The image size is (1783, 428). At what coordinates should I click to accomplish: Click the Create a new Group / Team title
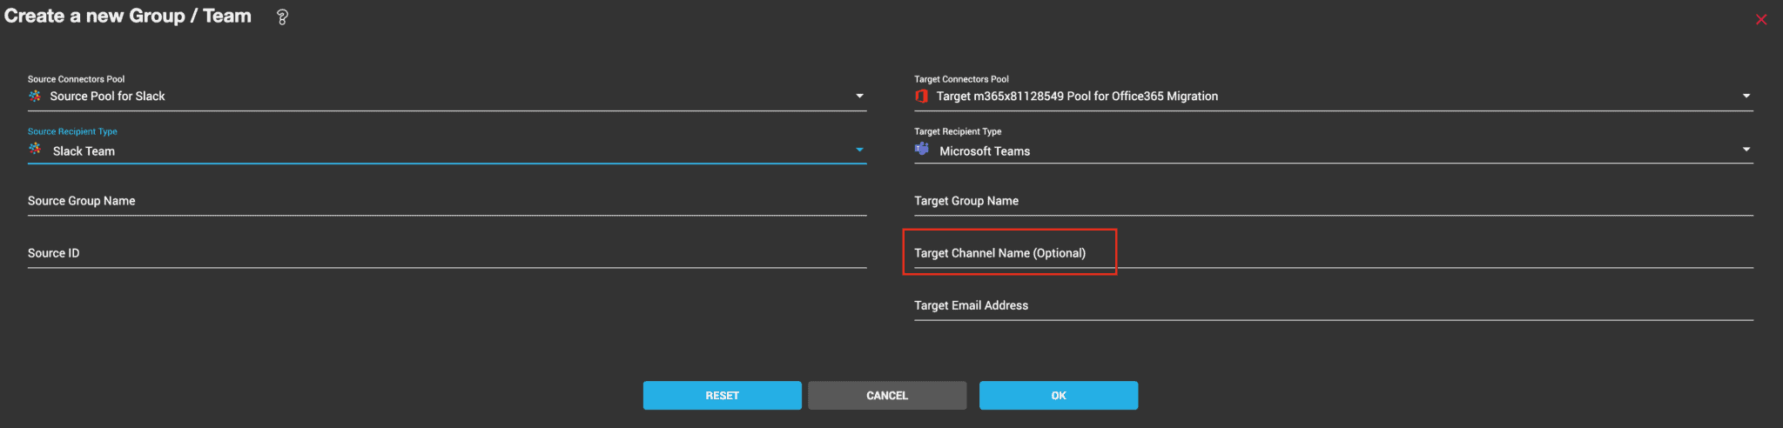coord(128,16)
